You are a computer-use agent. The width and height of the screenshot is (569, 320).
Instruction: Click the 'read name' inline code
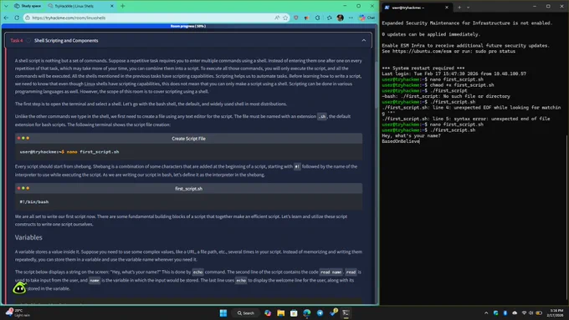click(331, 272)
